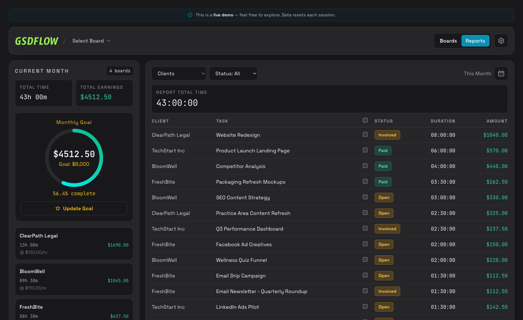Click the Open badge for SEO Content Strategy
The image size is (523, 320).
click(x=384, y=197)
